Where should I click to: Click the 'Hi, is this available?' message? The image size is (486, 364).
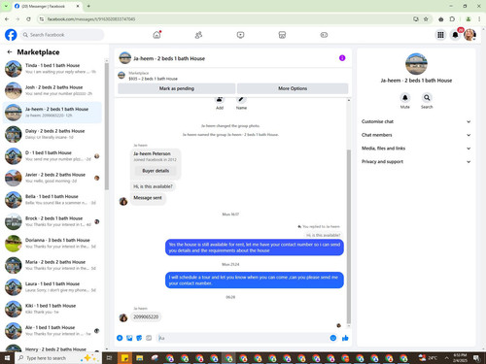point(153,186)
